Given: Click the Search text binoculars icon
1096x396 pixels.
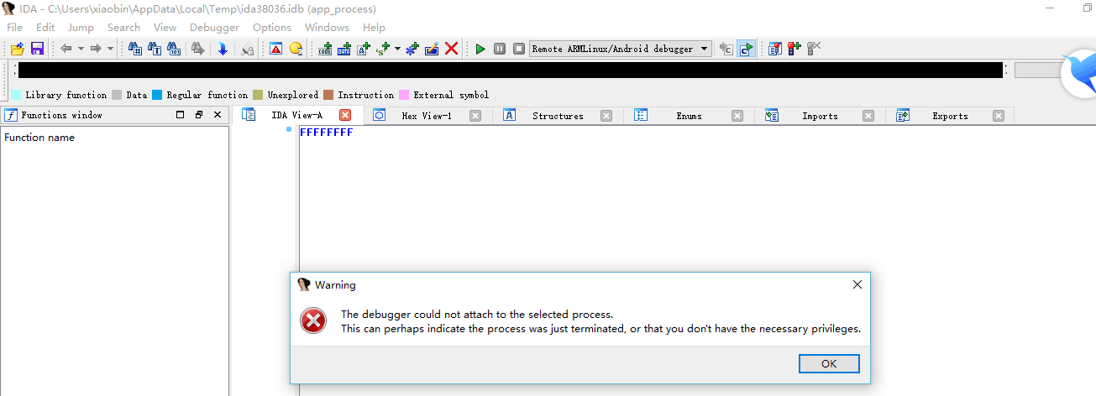Looking at the screenshot, I should click(x=155, y=49).
